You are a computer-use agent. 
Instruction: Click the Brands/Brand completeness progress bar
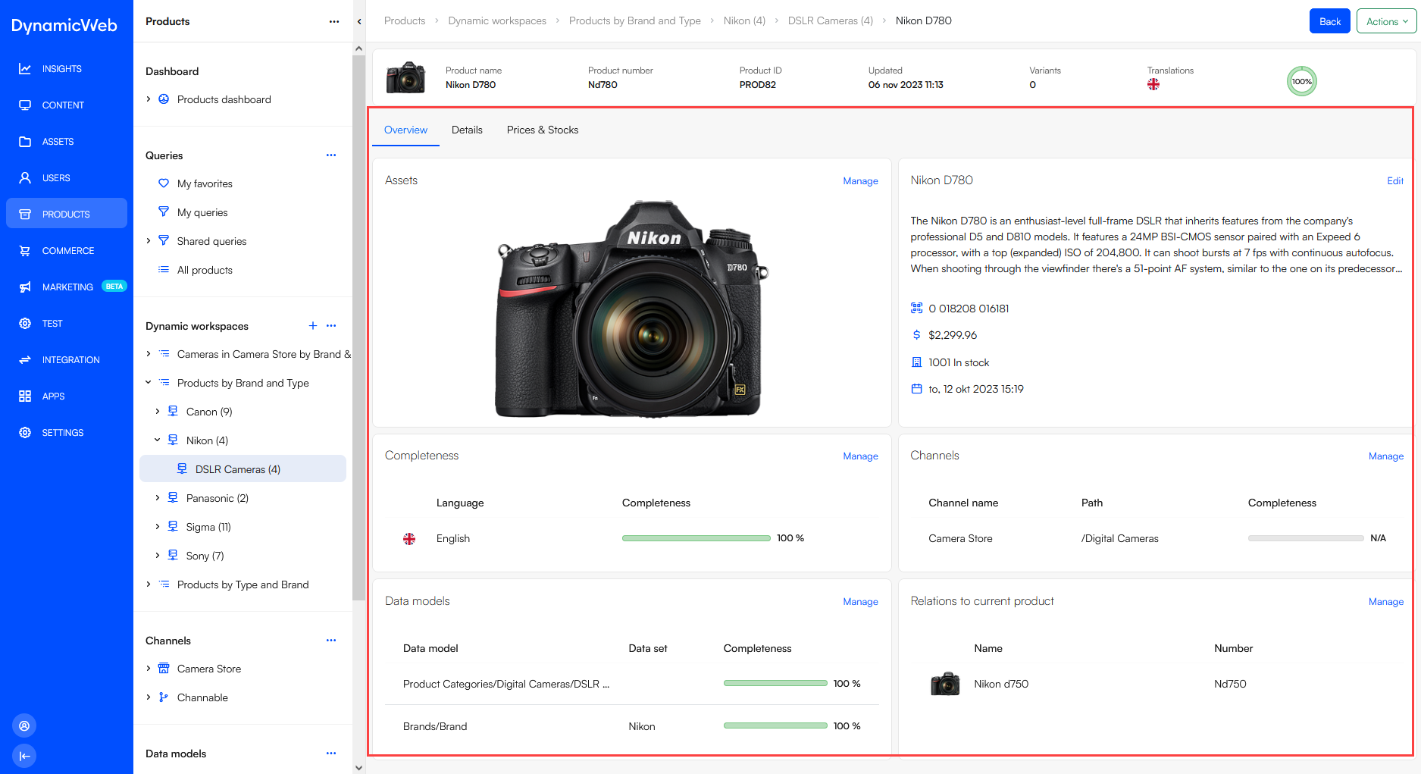[775, 726]
